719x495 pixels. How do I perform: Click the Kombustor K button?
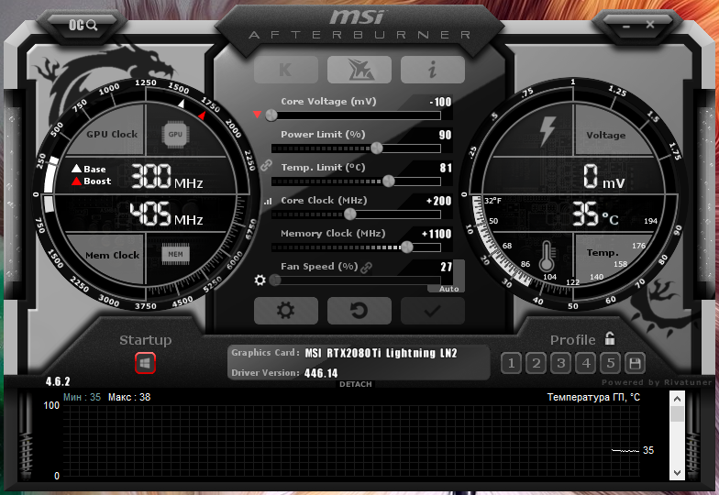click(x=286, y=70)
